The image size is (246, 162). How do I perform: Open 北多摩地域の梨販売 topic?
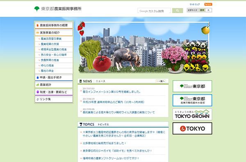pyautogui.click(x=105, y=143)
